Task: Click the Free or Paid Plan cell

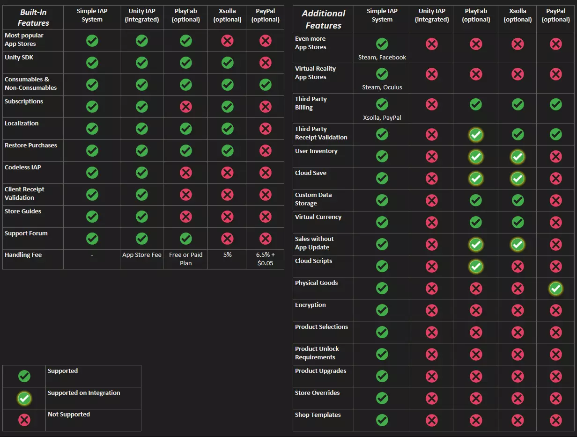Action: pyautogui.click(x=186, y=259)
